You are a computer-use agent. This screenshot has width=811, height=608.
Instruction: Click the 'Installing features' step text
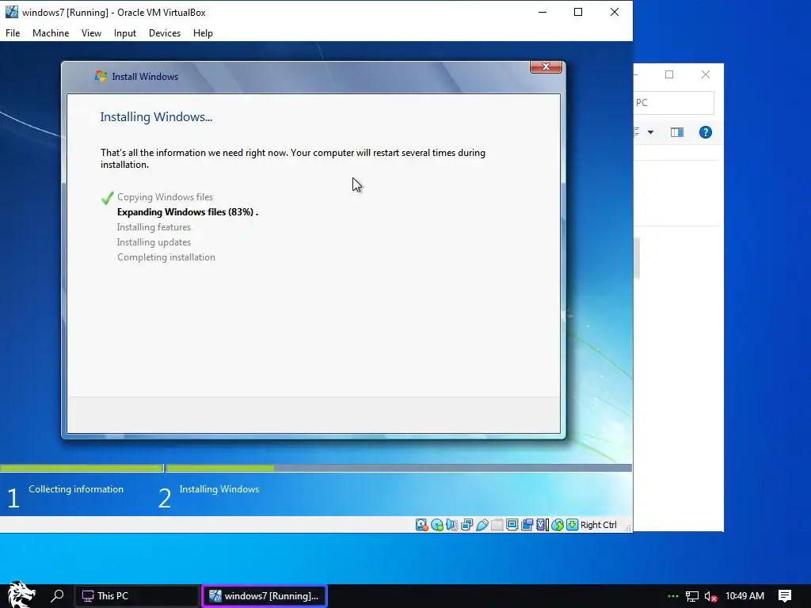tap(154, 227)
